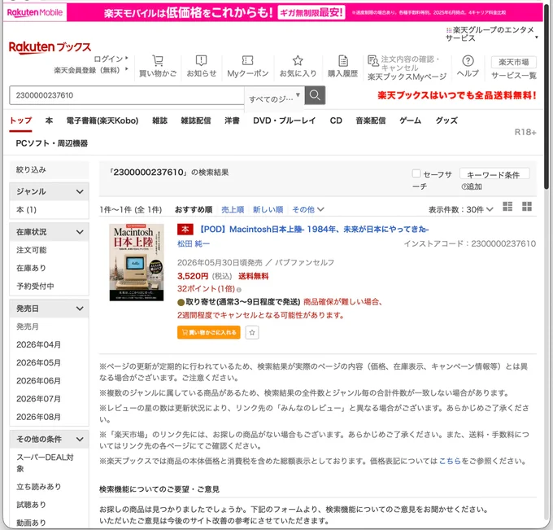Open the 洋書 navigation tab

232,120
